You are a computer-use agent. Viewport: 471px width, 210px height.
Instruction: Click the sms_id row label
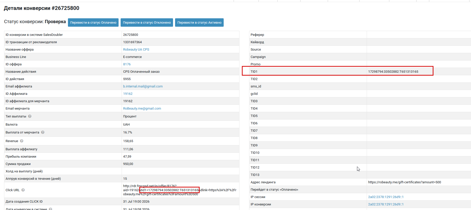tap(256, 86)
